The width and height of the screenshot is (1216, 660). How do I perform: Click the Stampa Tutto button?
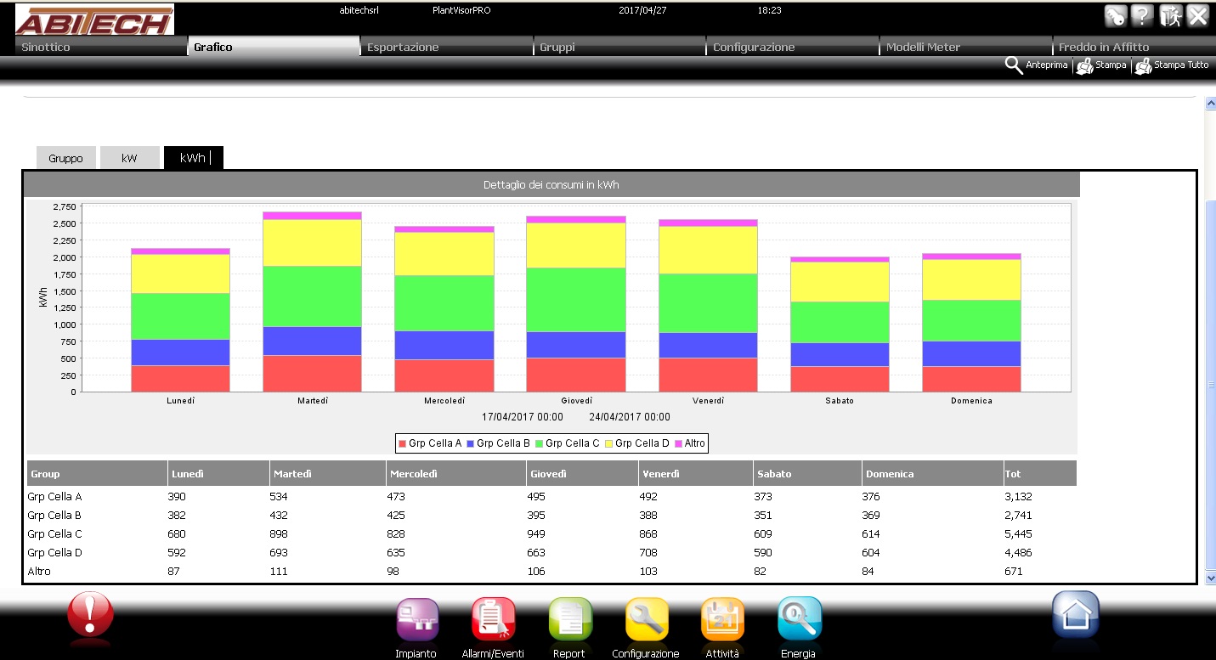(1173, 65)
